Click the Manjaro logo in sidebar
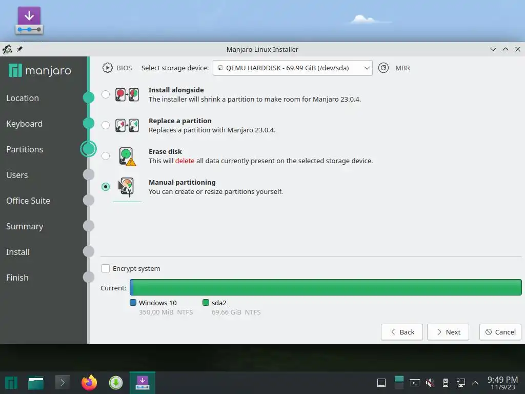The image size is (525, 394). (x=40, y=70)
